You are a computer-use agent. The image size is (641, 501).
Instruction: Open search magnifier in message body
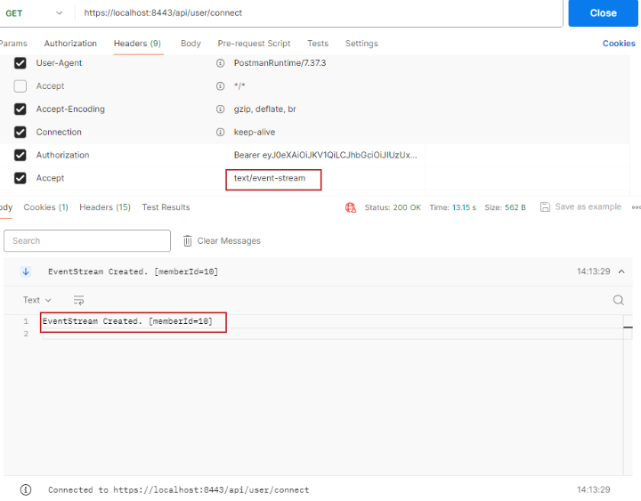tap(618, 301)
